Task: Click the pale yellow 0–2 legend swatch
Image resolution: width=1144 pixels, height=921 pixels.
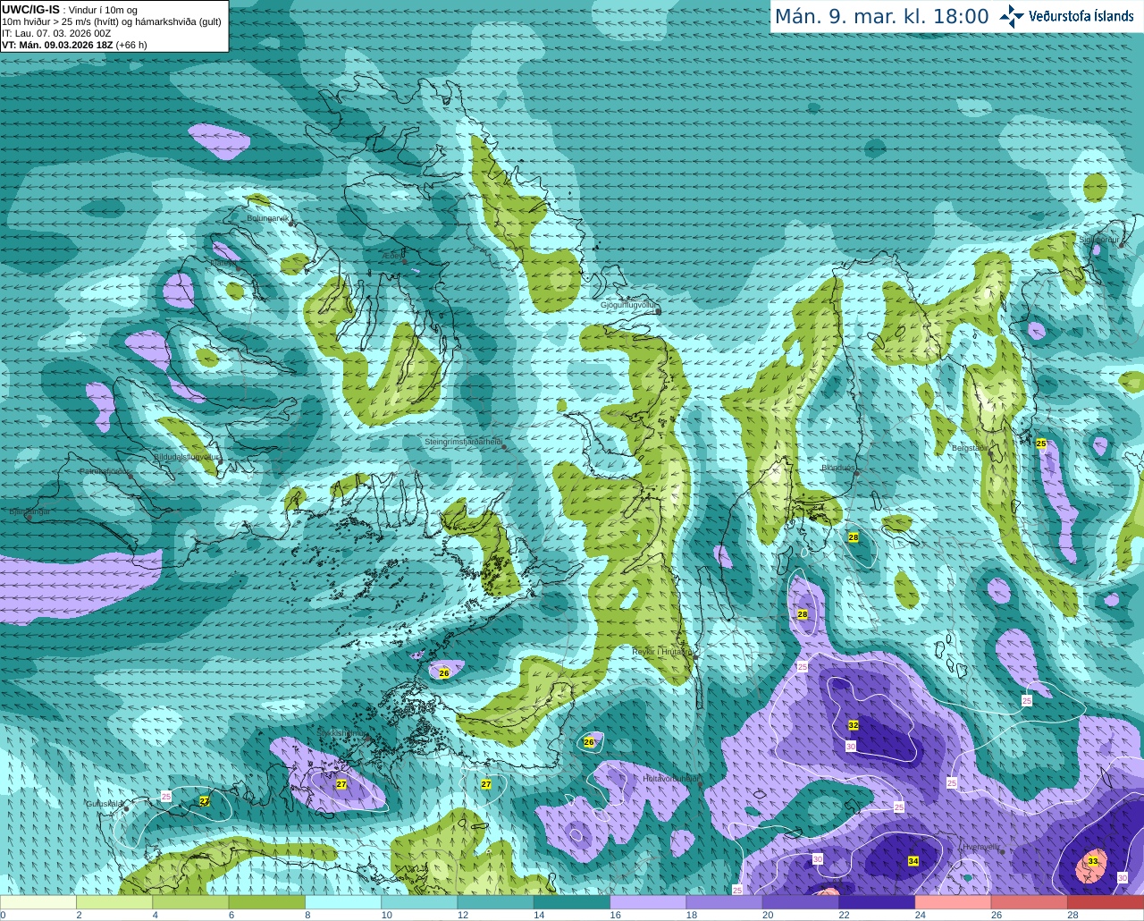Action: (x=38, y=902)
